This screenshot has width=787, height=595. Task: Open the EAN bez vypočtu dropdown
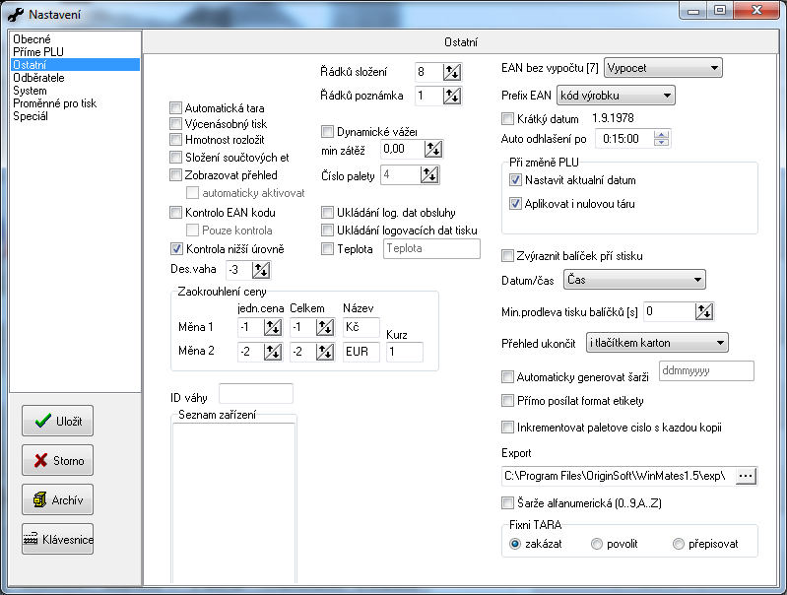click(x=662, y=68)
